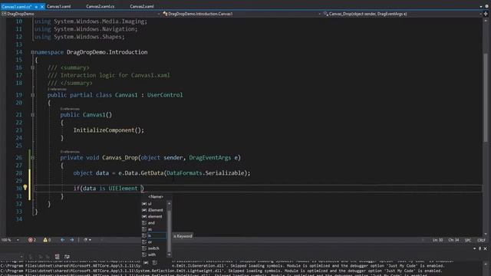Collapse the namespace block on line 14

tap(32, 52)
